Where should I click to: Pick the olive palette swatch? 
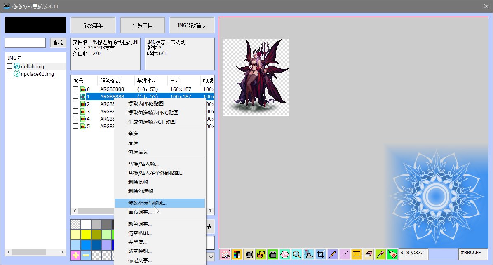tap(96, 235)
